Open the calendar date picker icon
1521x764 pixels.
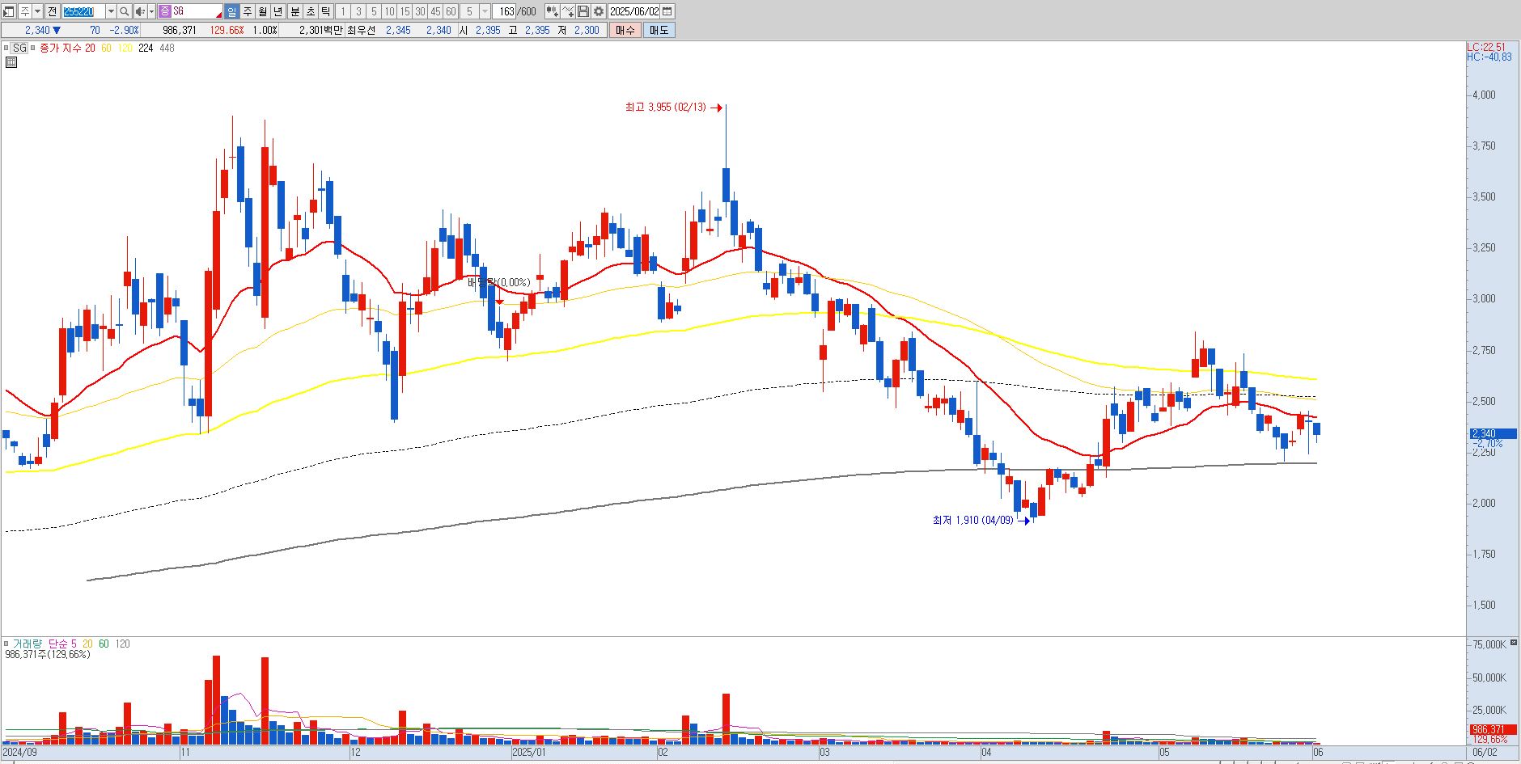click(x=667, y=11)
